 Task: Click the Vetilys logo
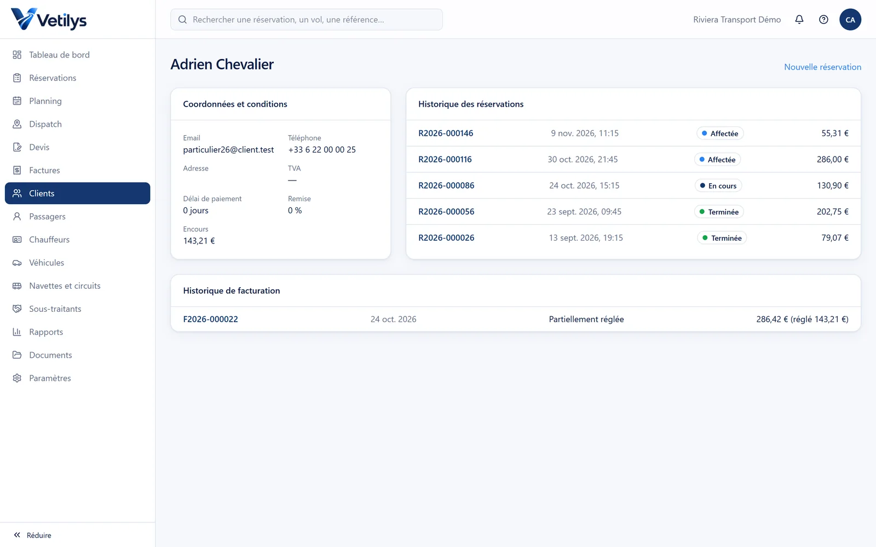pos(49,19)
